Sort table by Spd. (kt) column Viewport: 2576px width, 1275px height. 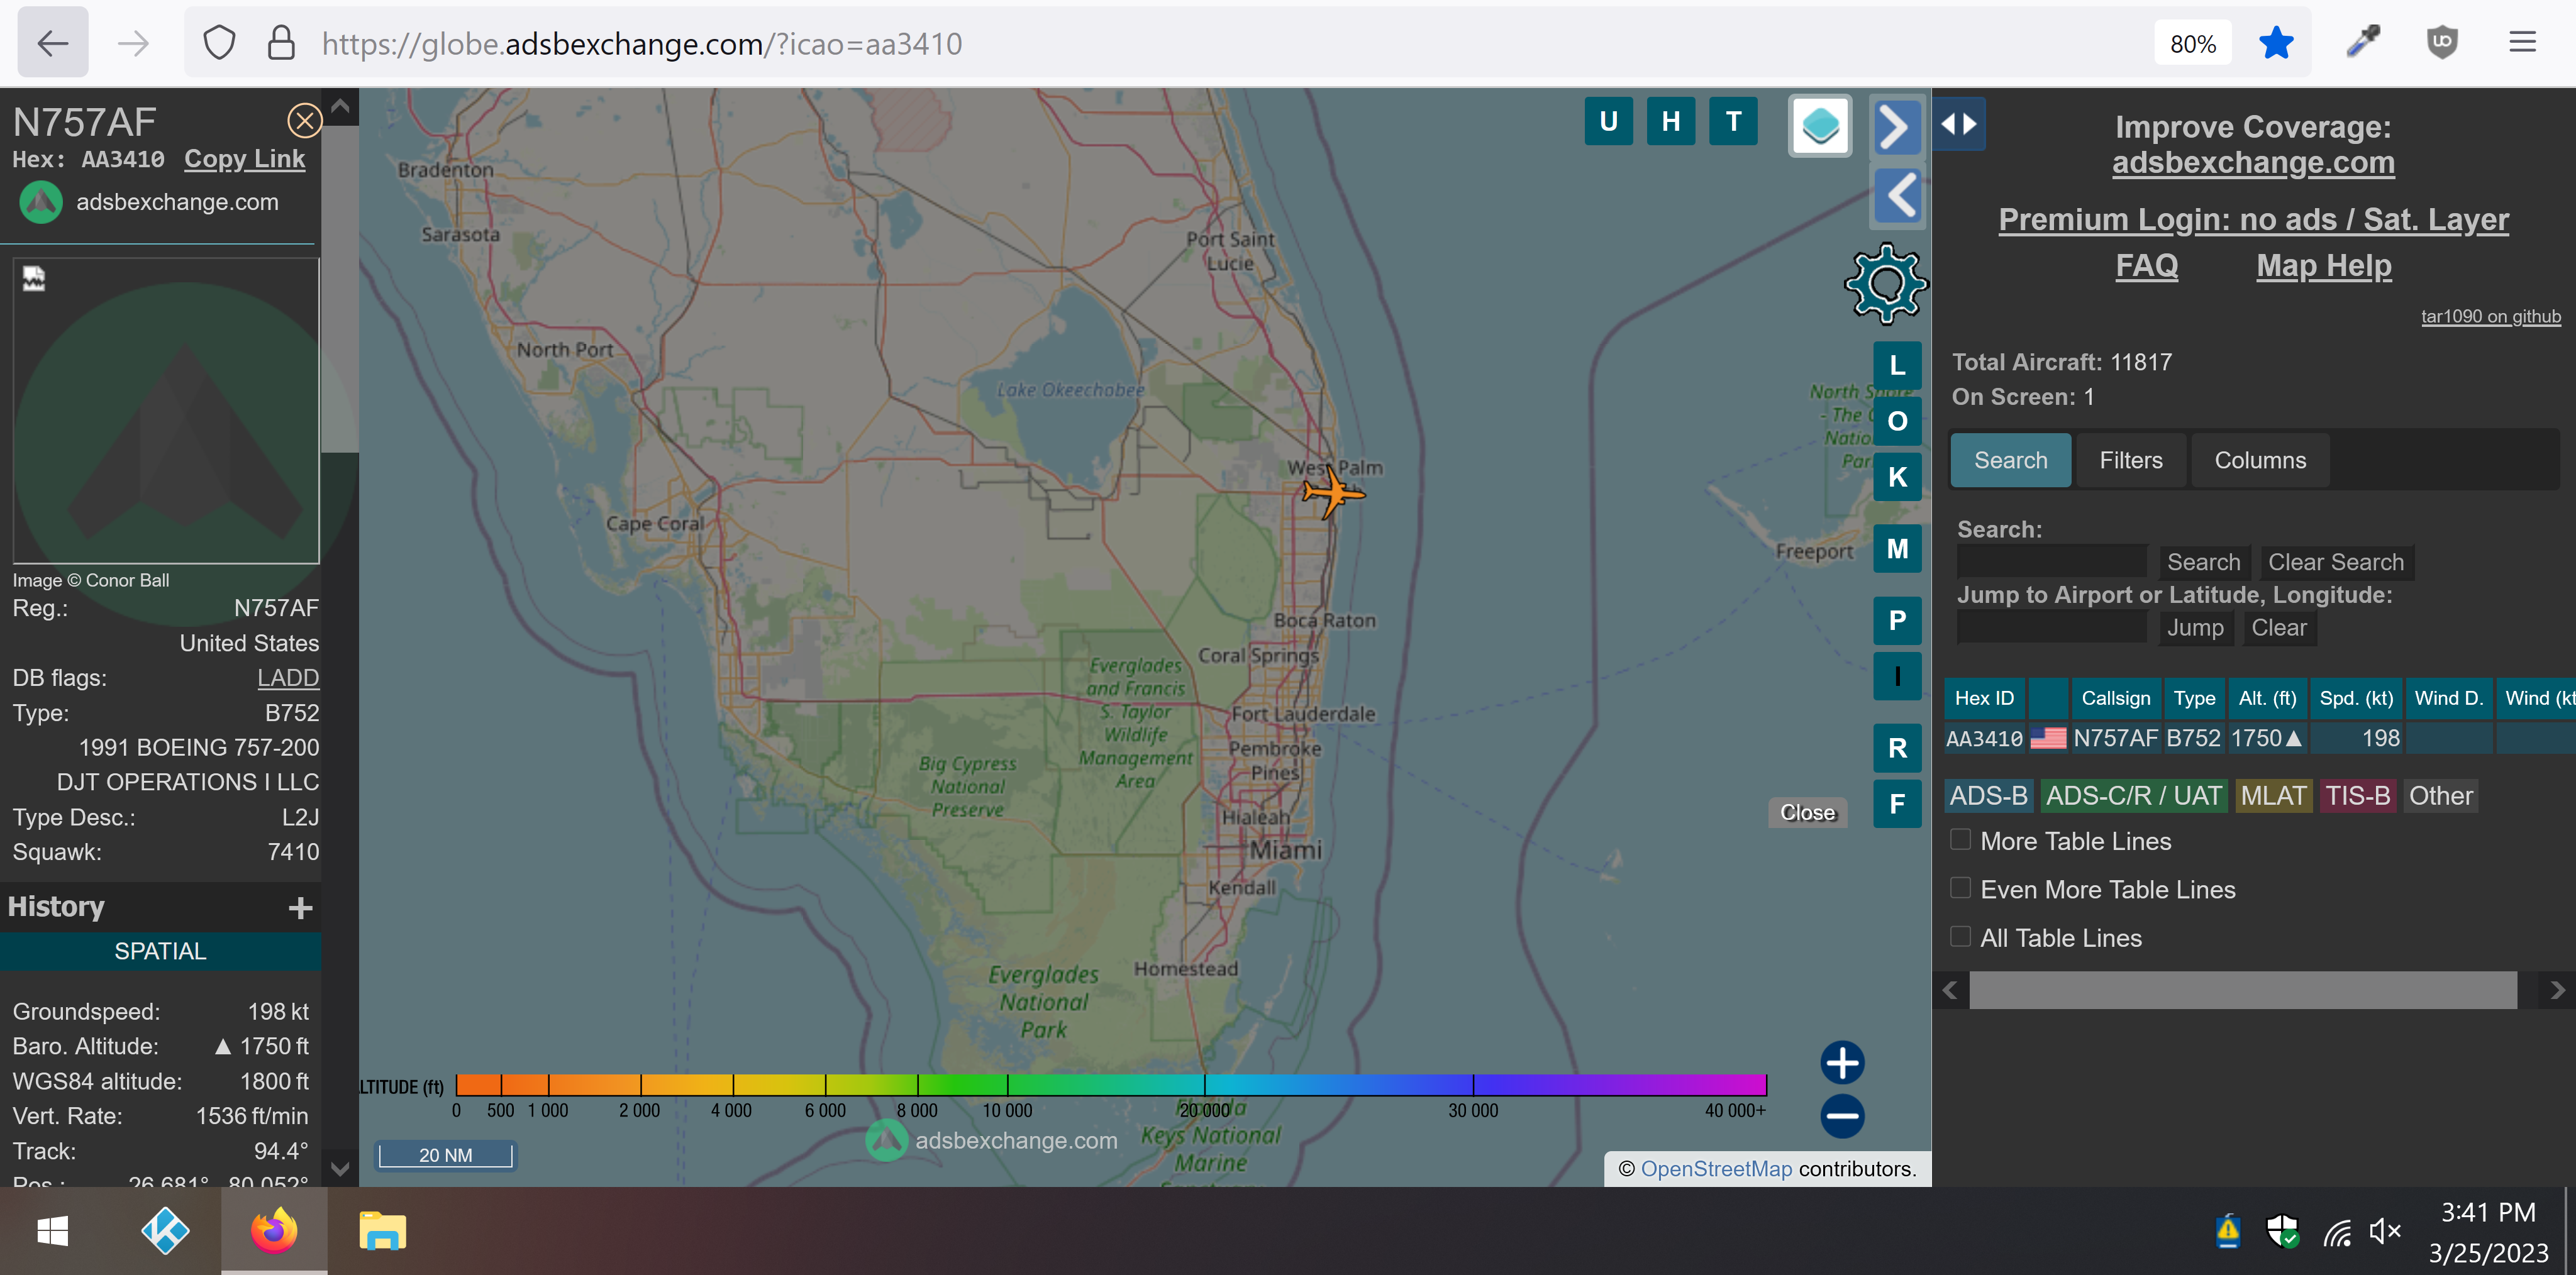[x=2356, y=698]
